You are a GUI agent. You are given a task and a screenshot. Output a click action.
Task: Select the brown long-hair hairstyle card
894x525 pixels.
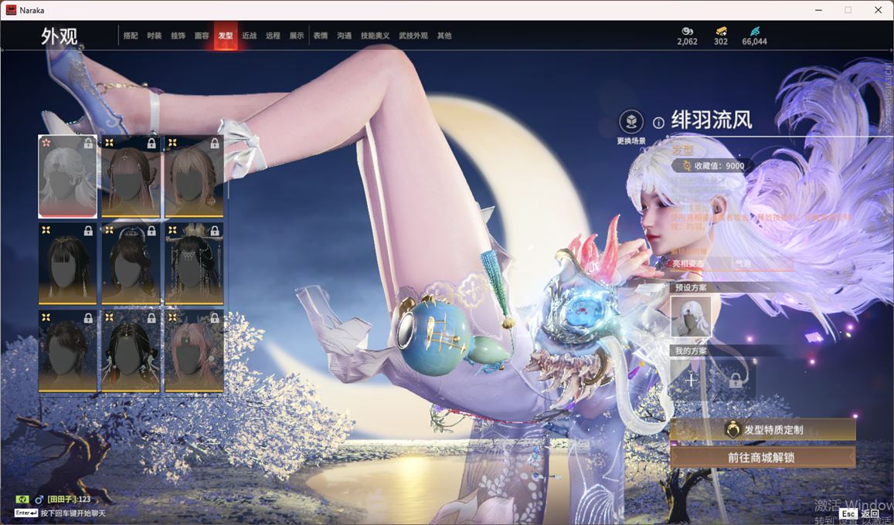point(131,177)
